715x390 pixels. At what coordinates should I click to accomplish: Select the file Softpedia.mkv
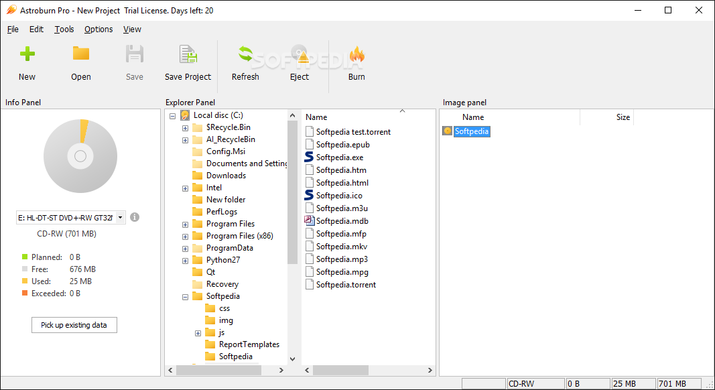[342, 247]
